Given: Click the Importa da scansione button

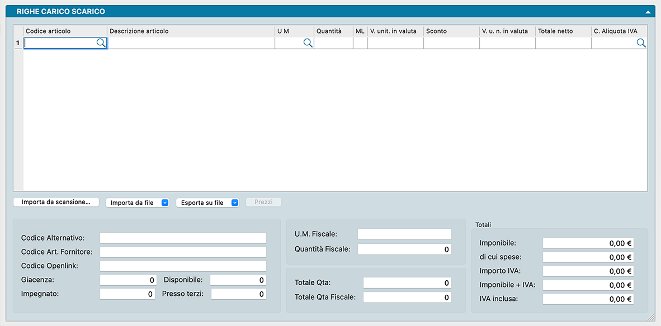Looking at the screenshot, I should (56, 202).
